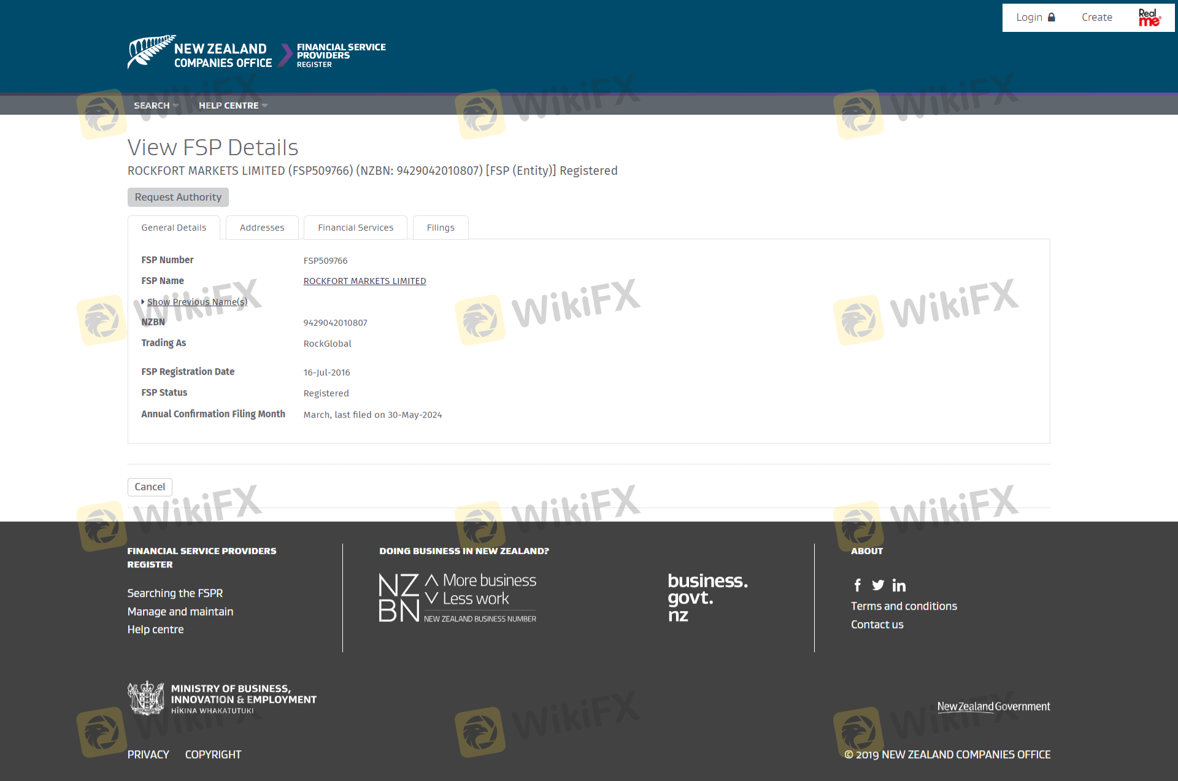Open the Financial Services tab
The height and width of the screenshot is (781, 1178).
coord(355,228)
